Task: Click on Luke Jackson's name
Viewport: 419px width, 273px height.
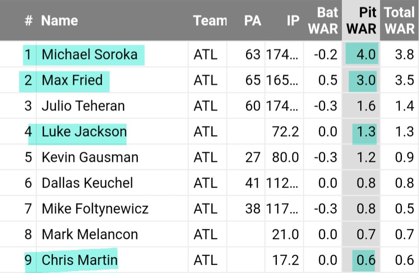Action: pos(84,131)
